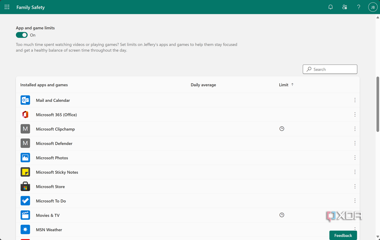The image size is (380, 240).
Task: Click the scrollbar down arrow
Action: click(x=378, y=237)
